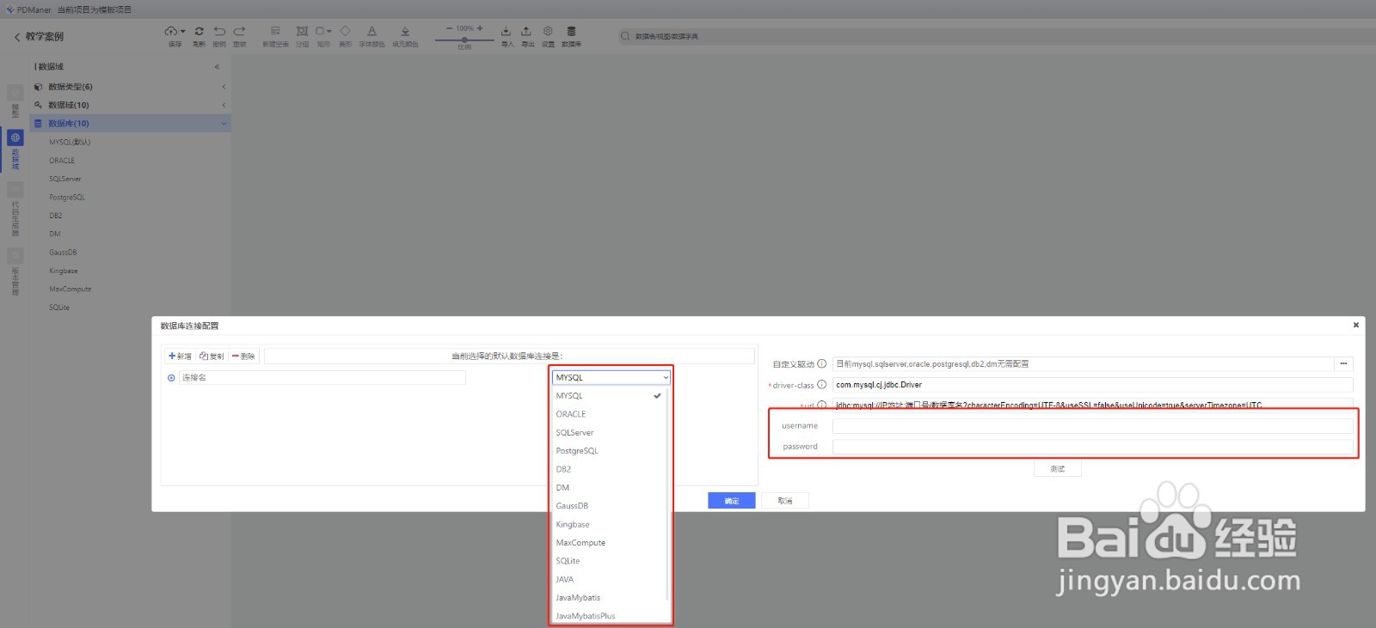The width and height of the screenshot is (1376, 628).
Task: Click the info icon beside 自定义驱动
Action: coord(821,363)
